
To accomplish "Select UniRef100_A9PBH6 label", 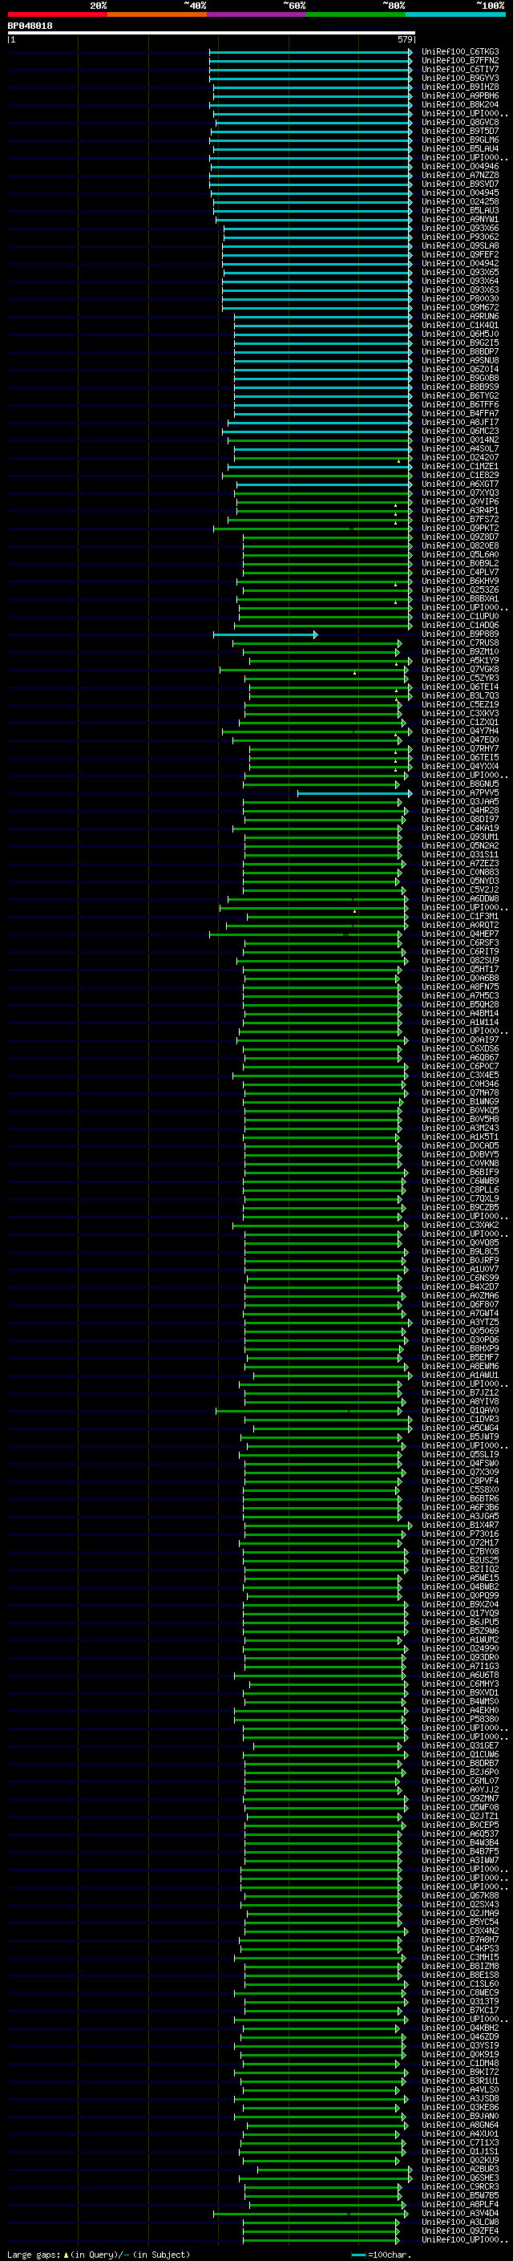I will click(460, 95).
